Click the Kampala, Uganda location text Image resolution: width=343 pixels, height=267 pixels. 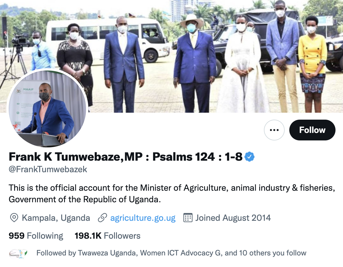[x=56, y=218]
